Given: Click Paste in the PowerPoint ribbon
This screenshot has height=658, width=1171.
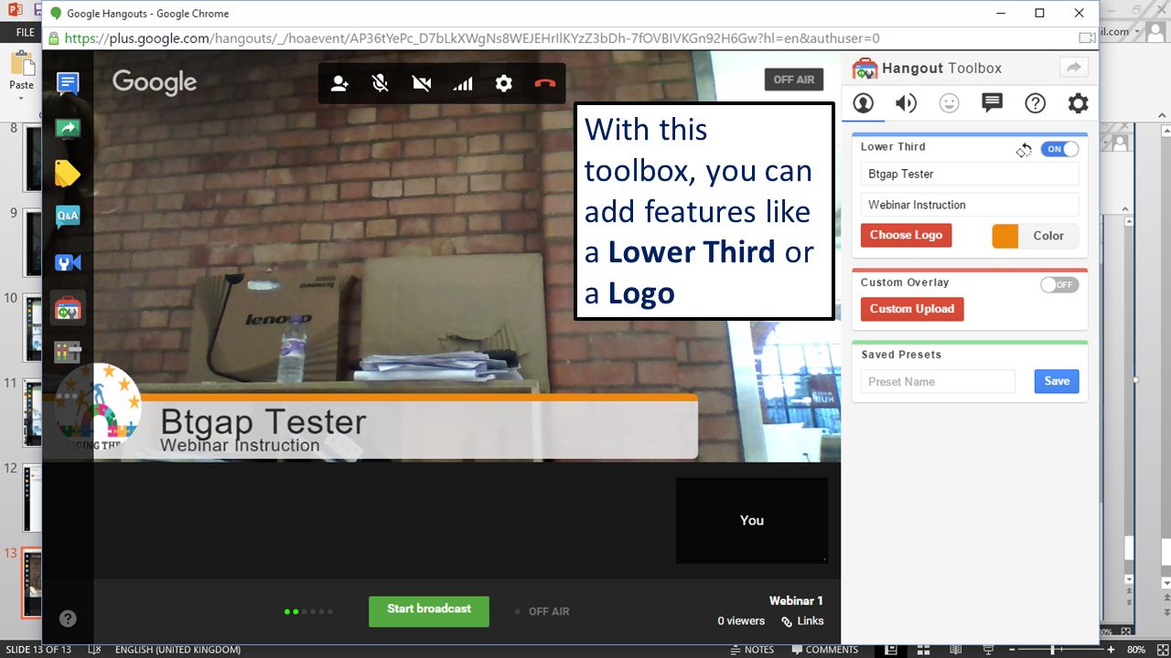Looking at the screenshot, I should pos(21,71).
